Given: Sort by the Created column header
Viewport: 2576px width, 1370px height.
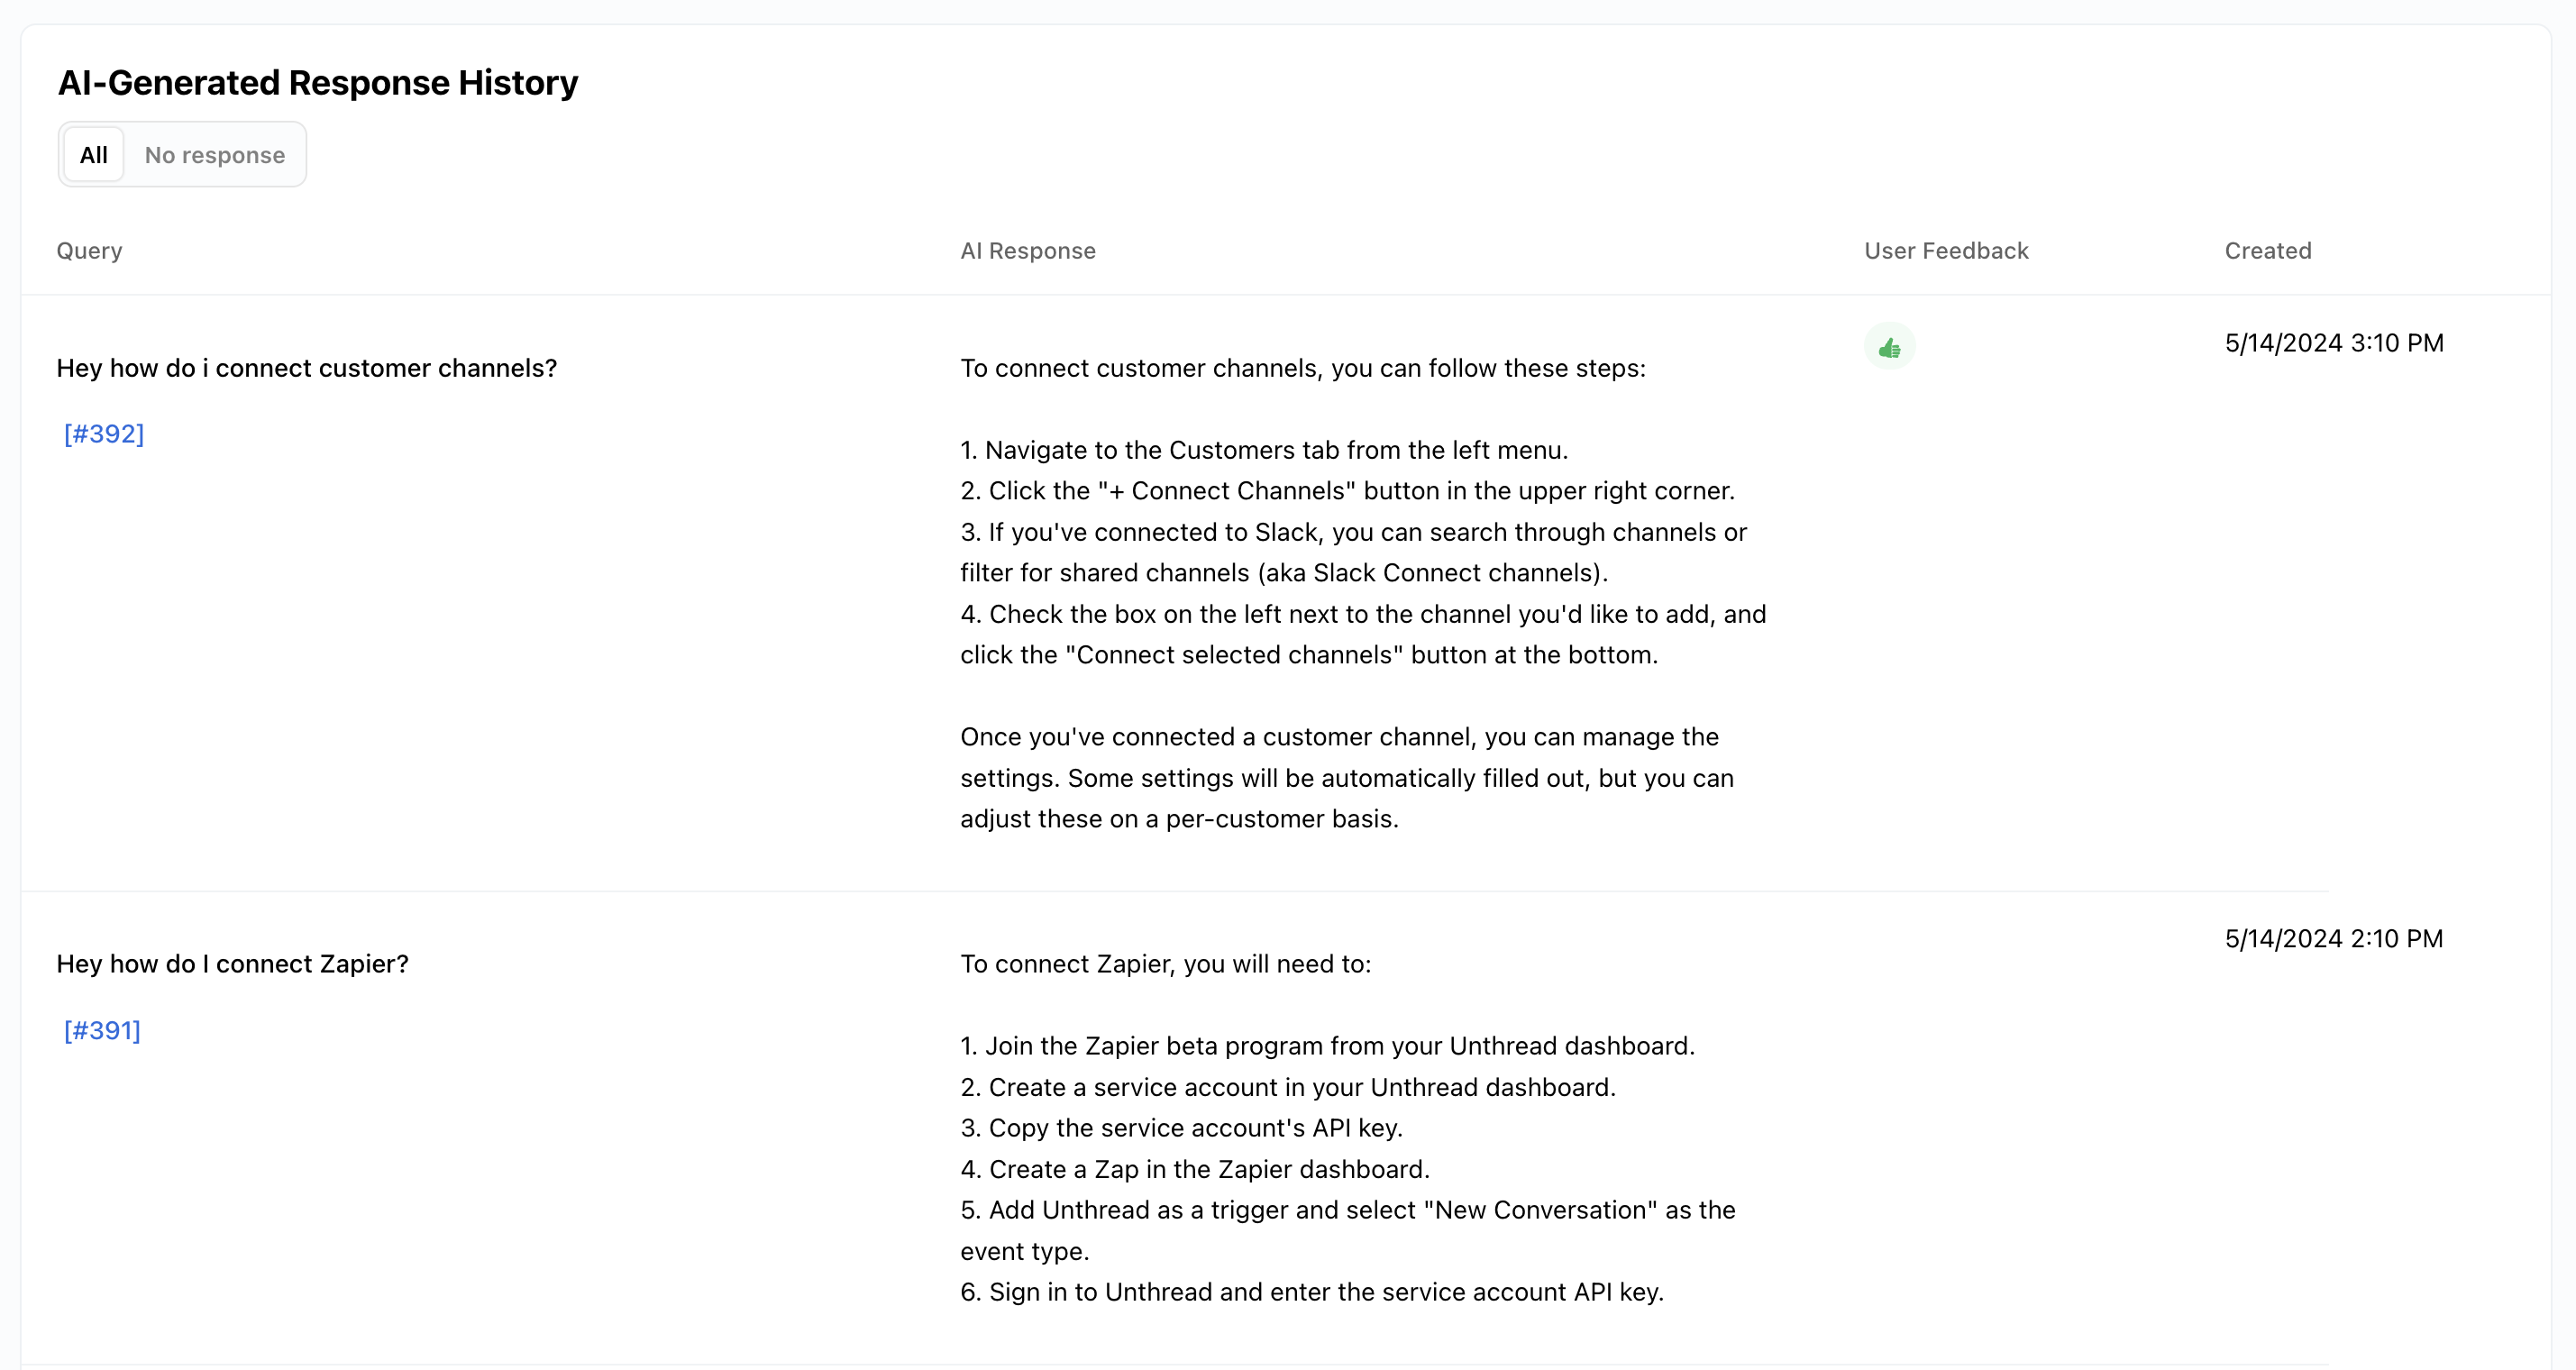Looking at the screenshot, I should (2267, 251).
